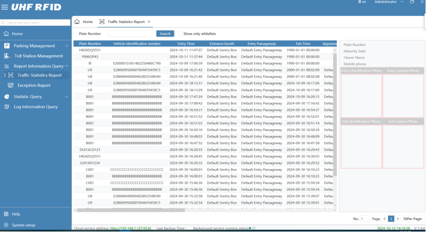Switch to the Home tab
The height and width of the screenshot is (232, 426).
point(85,22)
